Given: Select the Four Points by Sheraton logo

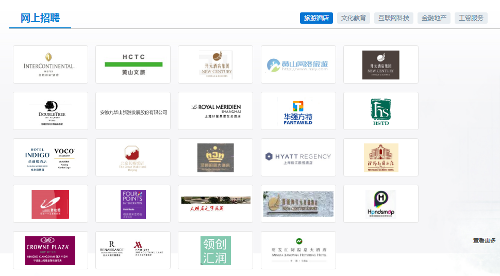Looking at the screenshot, I should pyautogui.click(x=133, y=204).
